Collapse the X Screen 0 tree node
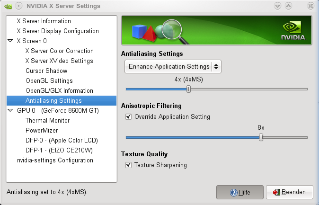Image resolution: width=319 pixels, height=205 pixels. (x=10, y=41)
